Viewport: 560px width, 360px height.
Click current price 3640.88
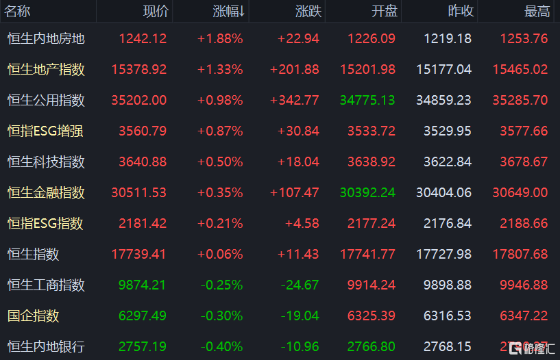(x=143, y=162)
